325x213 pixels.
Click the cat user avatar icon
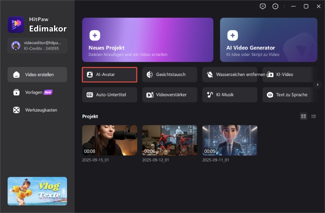coord(16,45)
